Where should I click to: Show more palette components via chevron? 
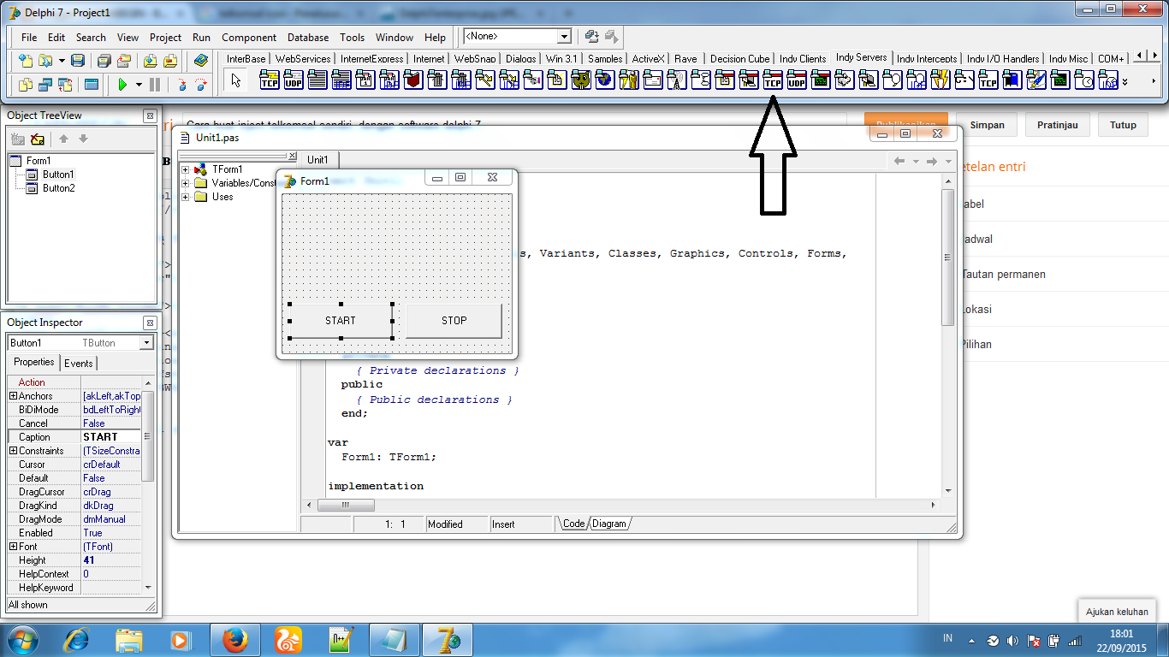(x=1124, y=81)
